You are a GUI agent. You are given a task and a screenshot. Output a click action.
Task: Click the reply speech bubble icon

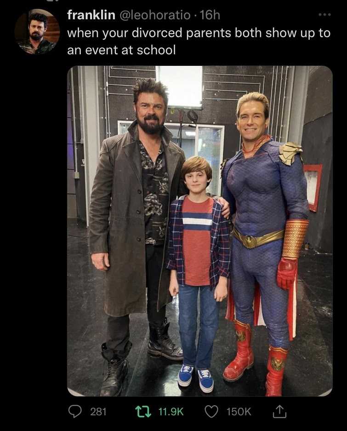pyautogui.click(x=75, y=412)
